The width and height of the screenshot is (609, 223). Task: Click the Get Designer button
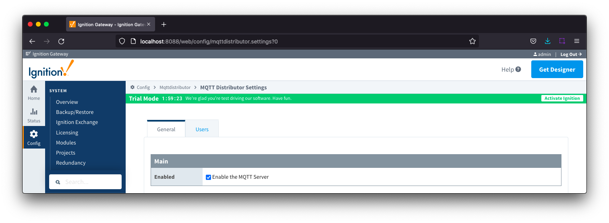click(x=557, y=69)
